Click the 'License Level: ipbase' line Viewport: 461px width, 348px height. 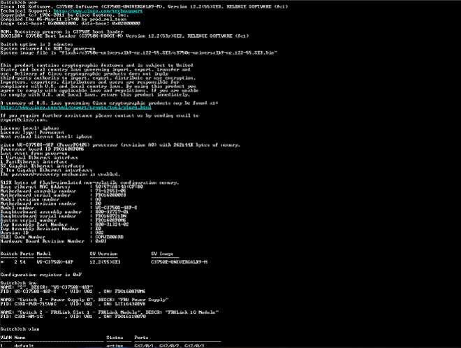[30, 129]
